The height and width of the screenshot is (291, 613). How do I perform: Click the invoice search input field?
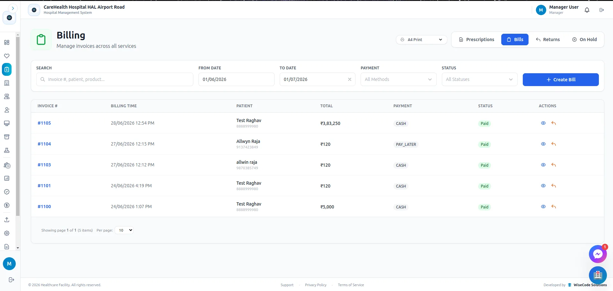[115, 79]
